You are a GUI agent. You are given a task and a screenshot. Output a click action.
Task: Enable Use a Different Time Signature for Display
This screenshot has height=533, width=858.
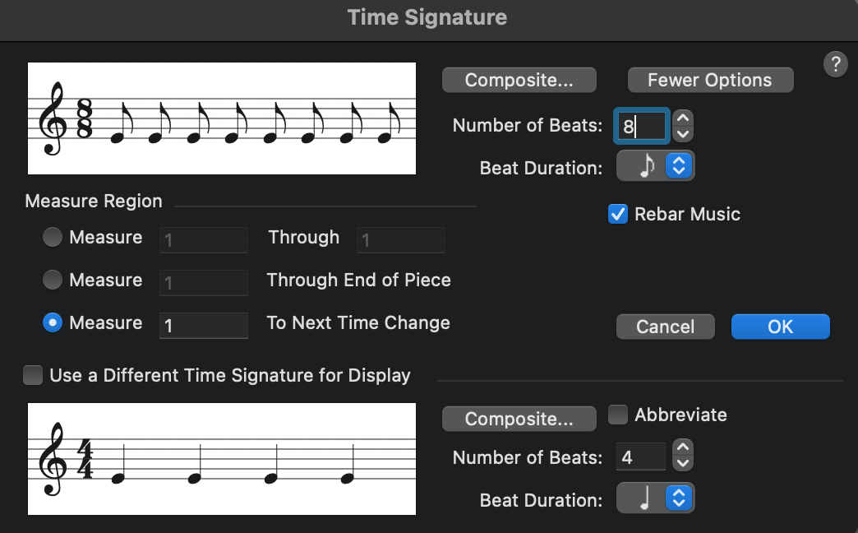(34, 376)
